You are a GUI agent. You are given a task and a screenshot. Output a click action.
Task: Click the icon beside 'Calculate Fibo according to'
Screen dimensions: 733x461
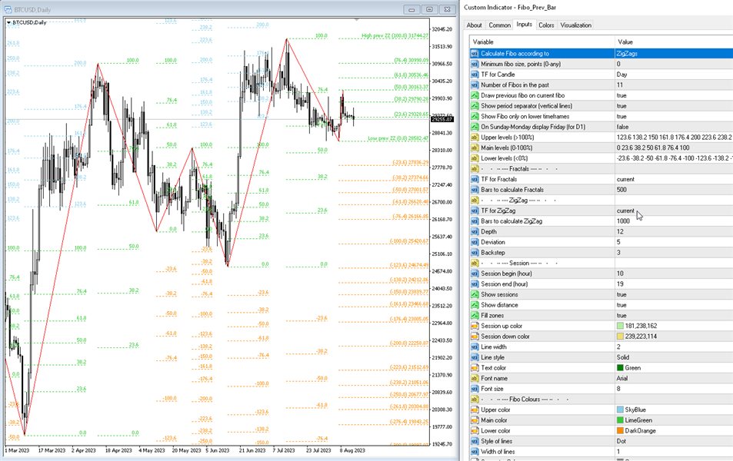coord(475,54)
